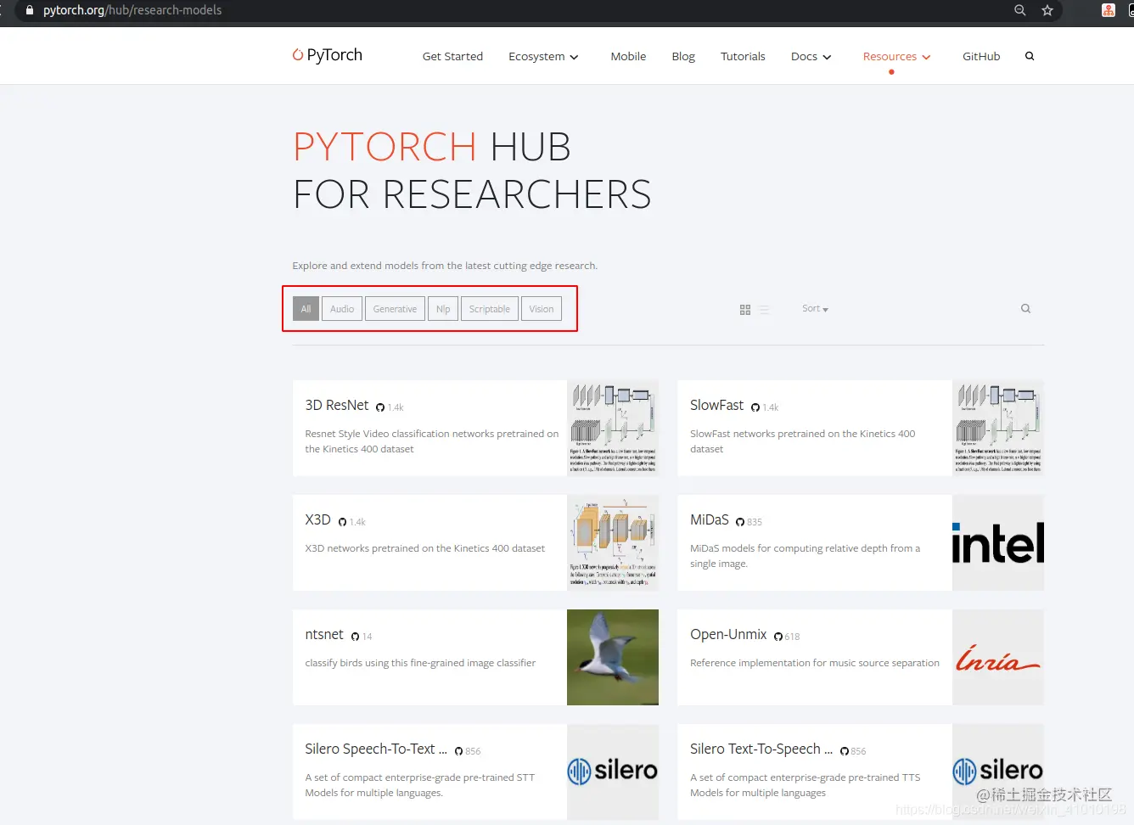Open the GitHub nav link

pyautogui.click(x=981, y=56)
